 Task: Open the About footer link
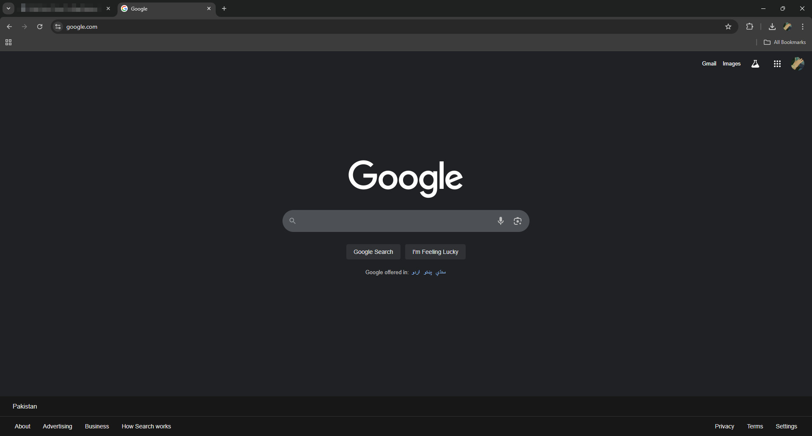coord(22,426)
